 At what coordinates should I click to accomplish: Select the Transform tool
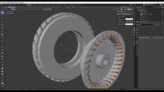2,28
